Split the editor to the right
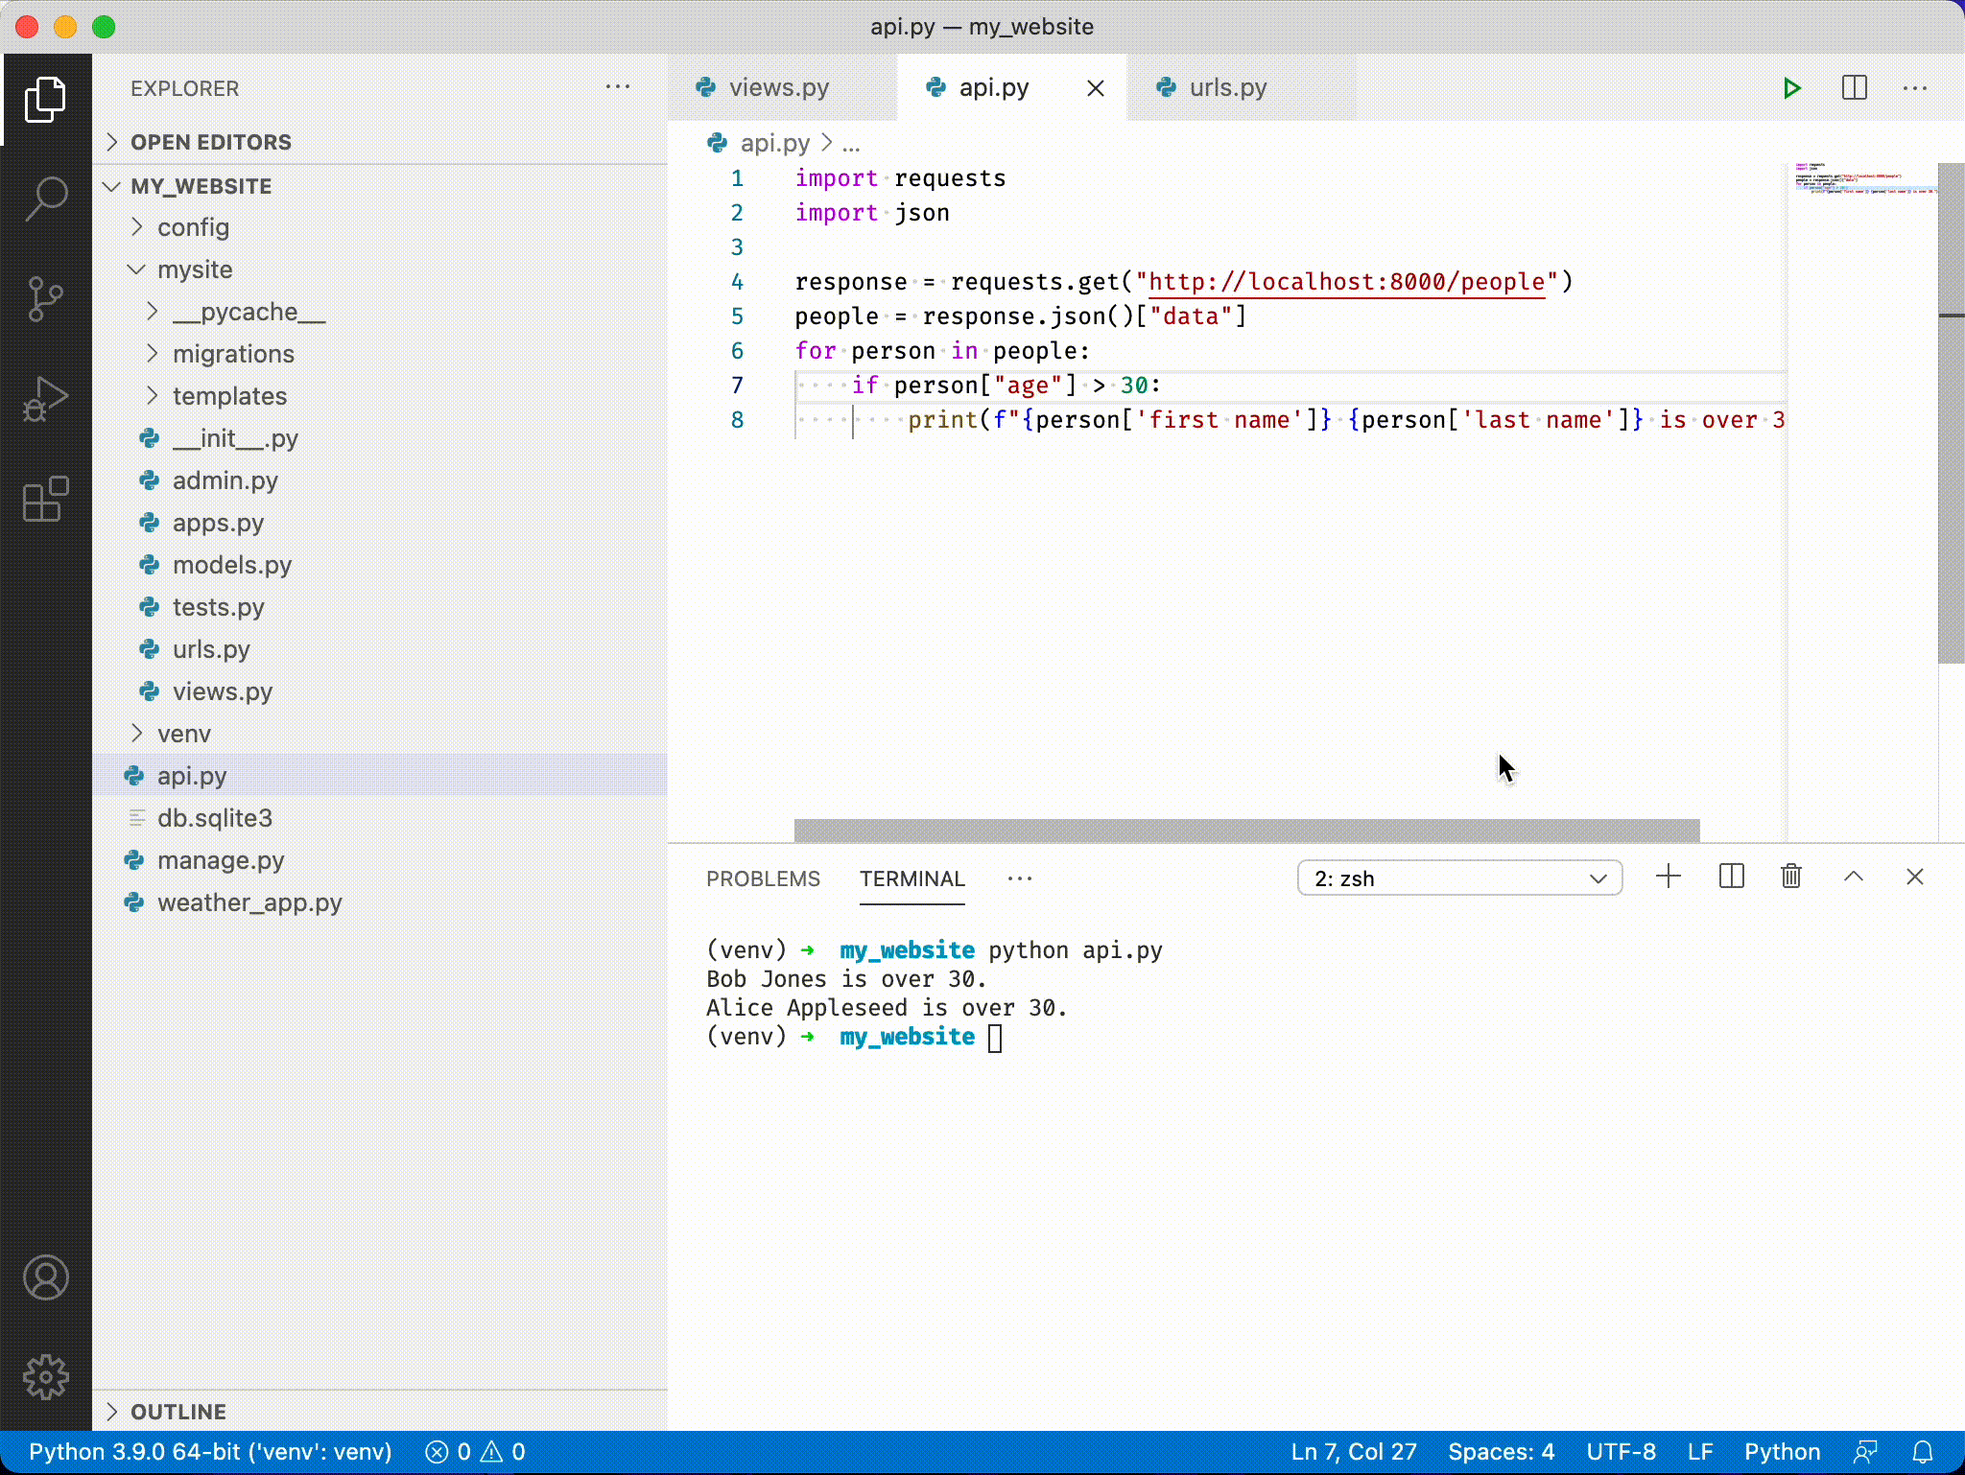 pos(1854,88)
